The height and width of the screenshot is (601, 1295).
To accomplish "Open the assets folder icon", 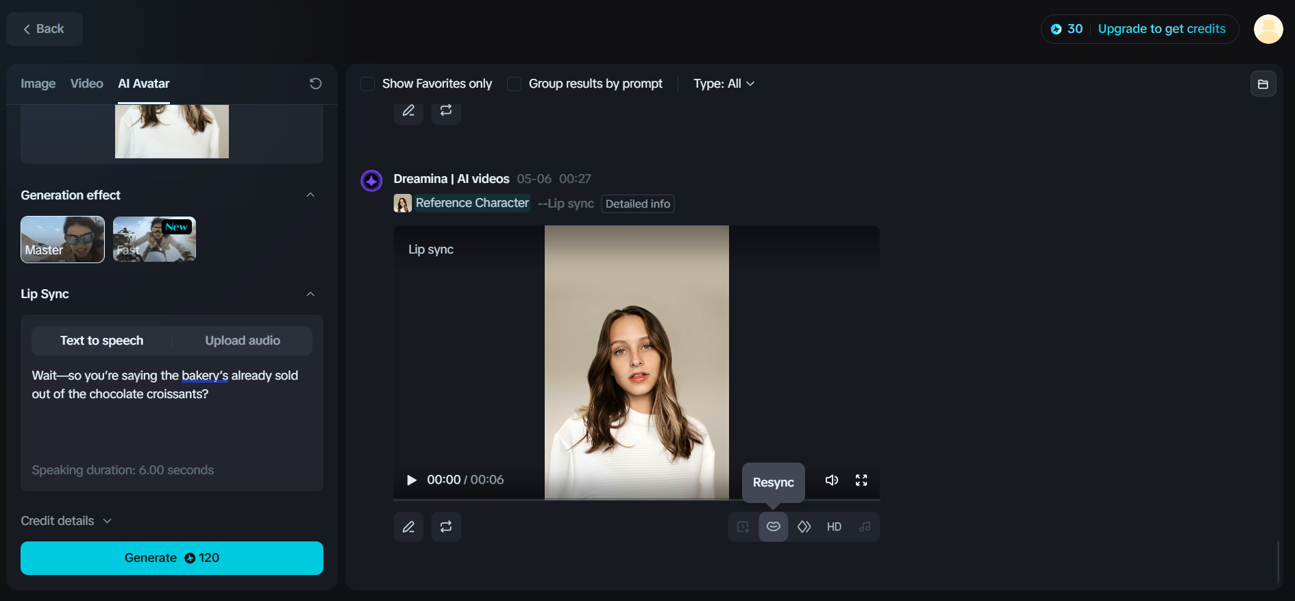I will pos(1263,84).
